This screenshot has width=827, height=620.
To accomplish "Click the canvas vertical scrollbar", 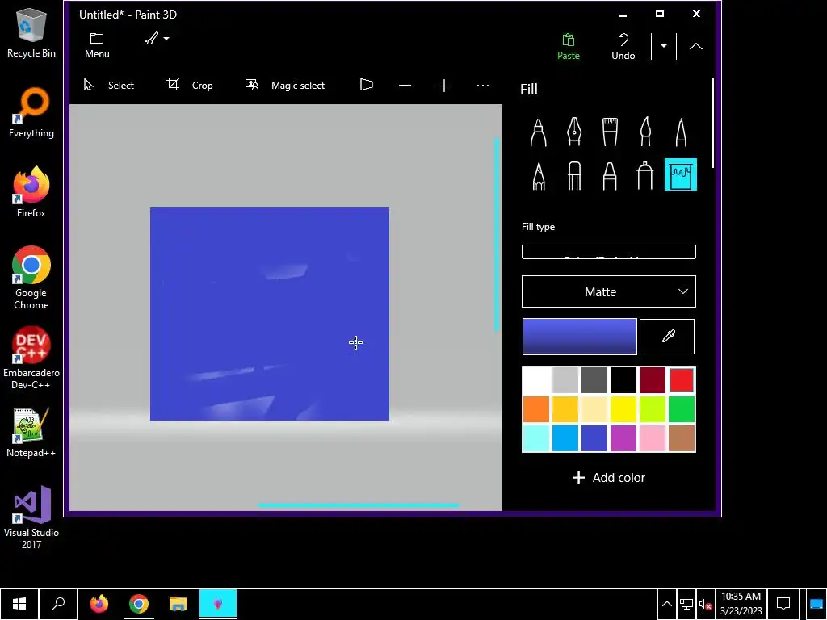I will [497, 235].
